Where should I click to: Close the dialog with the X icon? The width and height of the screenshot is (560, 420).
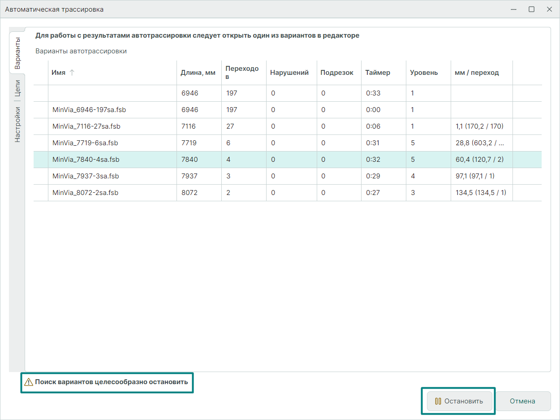(x=549, y=9)
